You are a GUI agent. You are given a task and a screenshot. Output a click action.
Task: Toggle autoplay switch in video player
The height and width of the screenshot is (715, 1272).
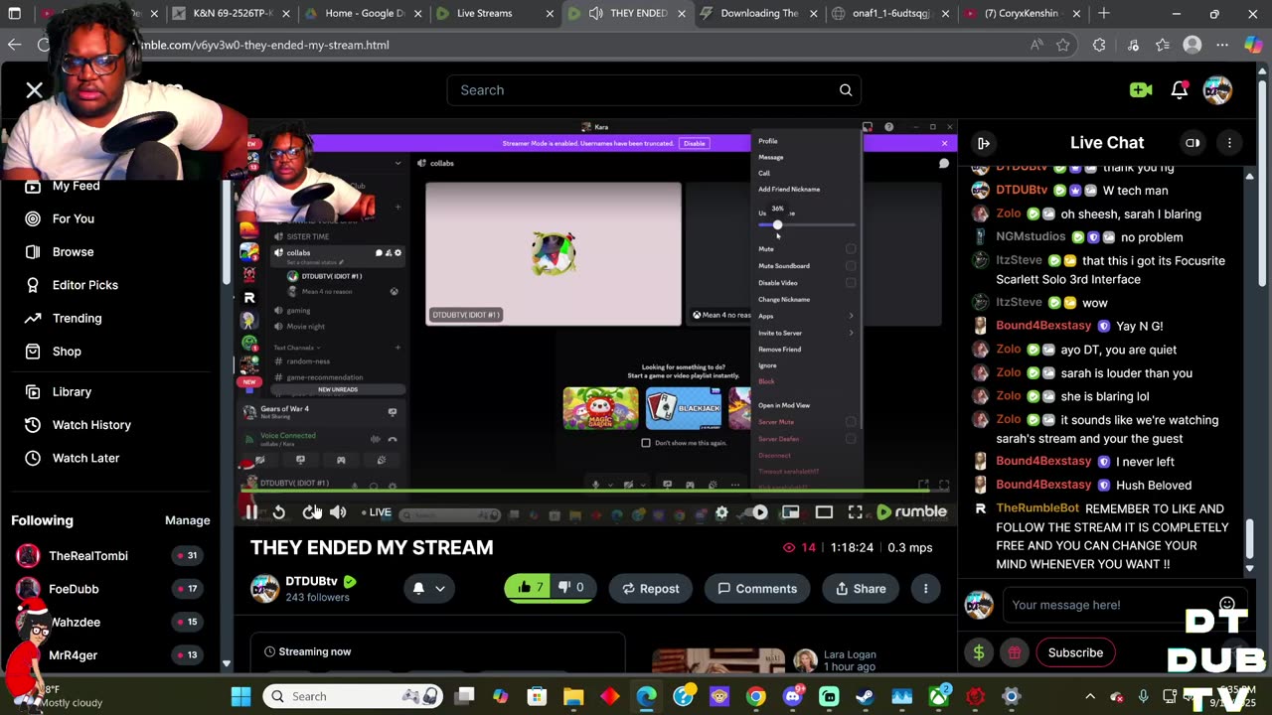pyautogui.click(x=757, y=512)
